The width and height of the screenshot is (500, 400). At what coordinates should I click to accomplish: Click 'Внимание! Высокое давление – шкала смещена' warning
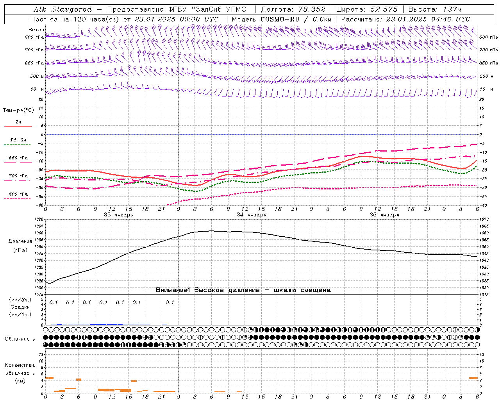point(243,290)
